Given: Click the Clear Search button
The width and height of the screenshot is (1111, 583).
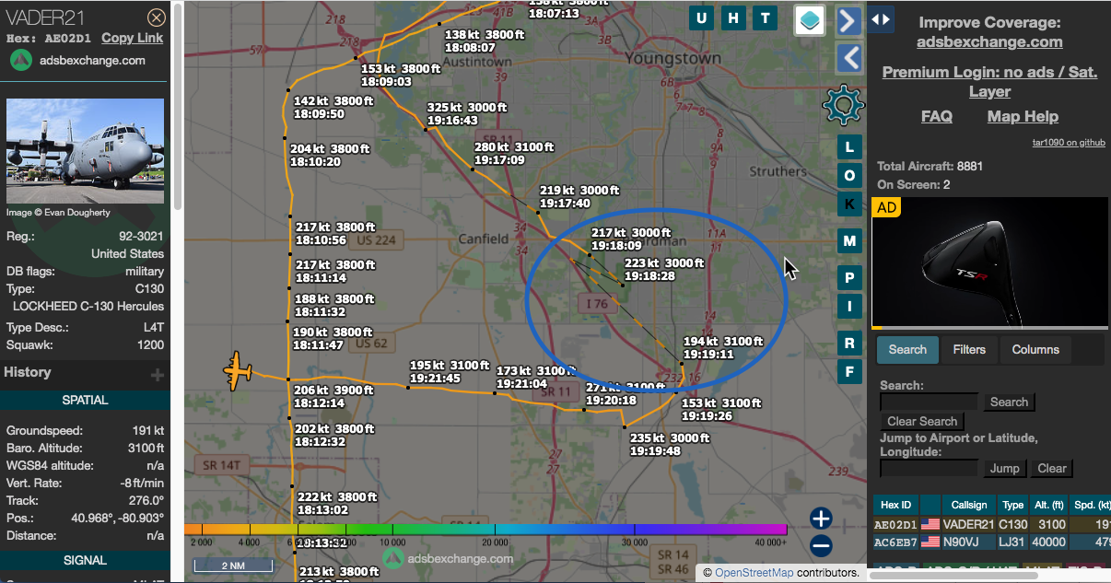Looking at the screenshot, I should click(x=922, y=421).
